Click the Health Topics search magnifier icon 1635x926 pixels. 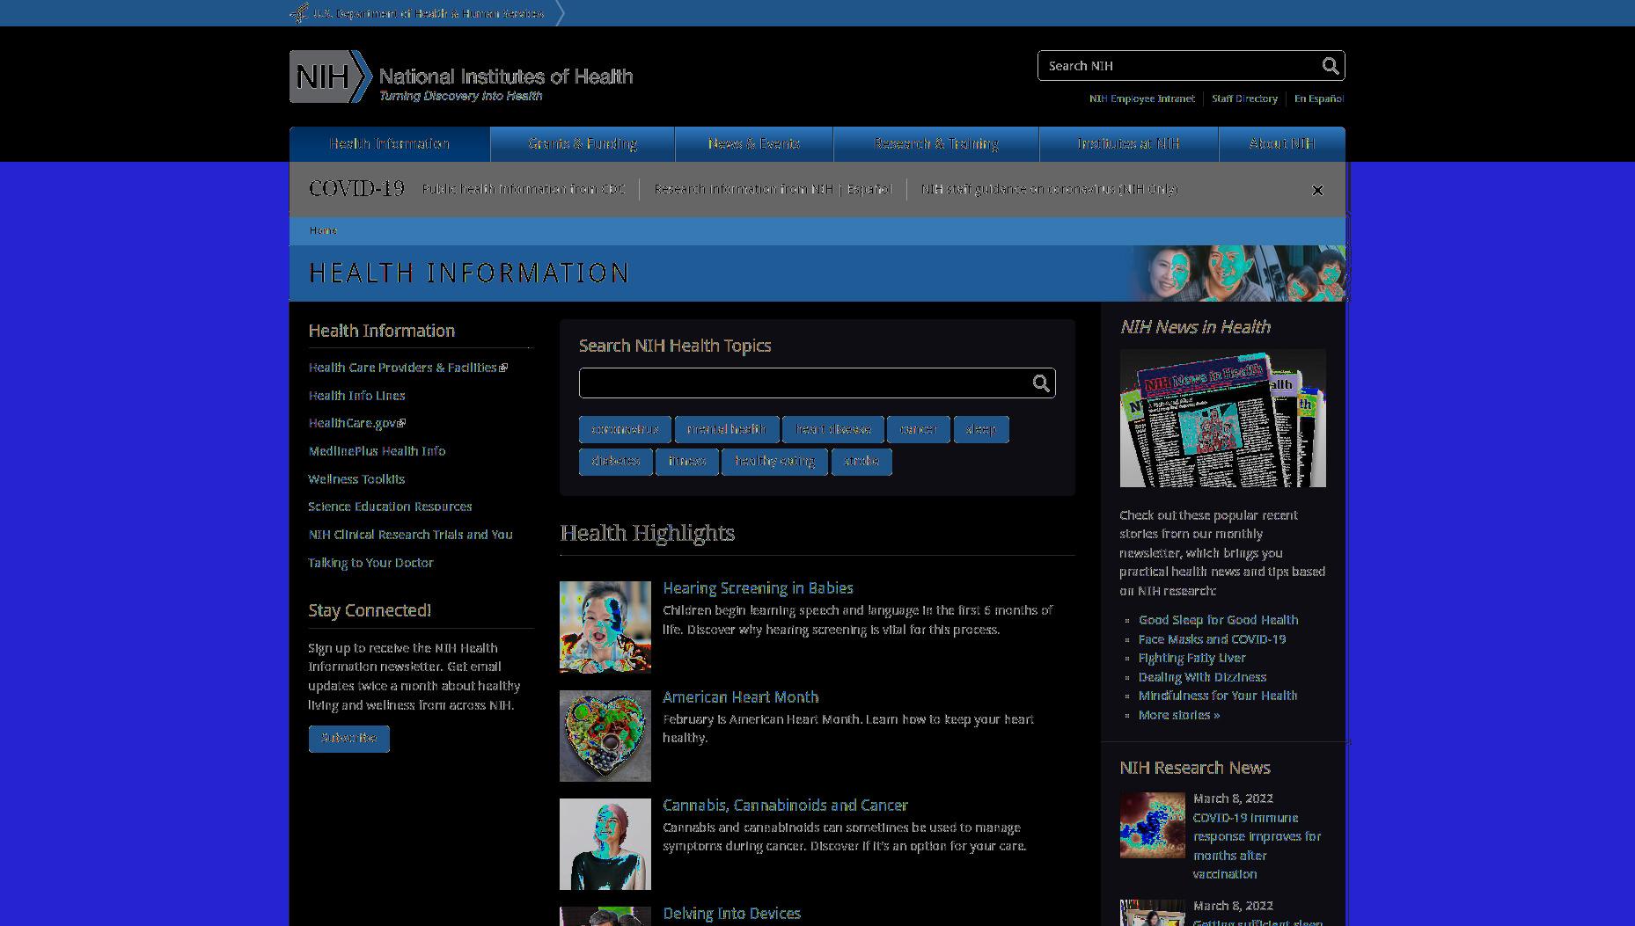[1041, 383]
